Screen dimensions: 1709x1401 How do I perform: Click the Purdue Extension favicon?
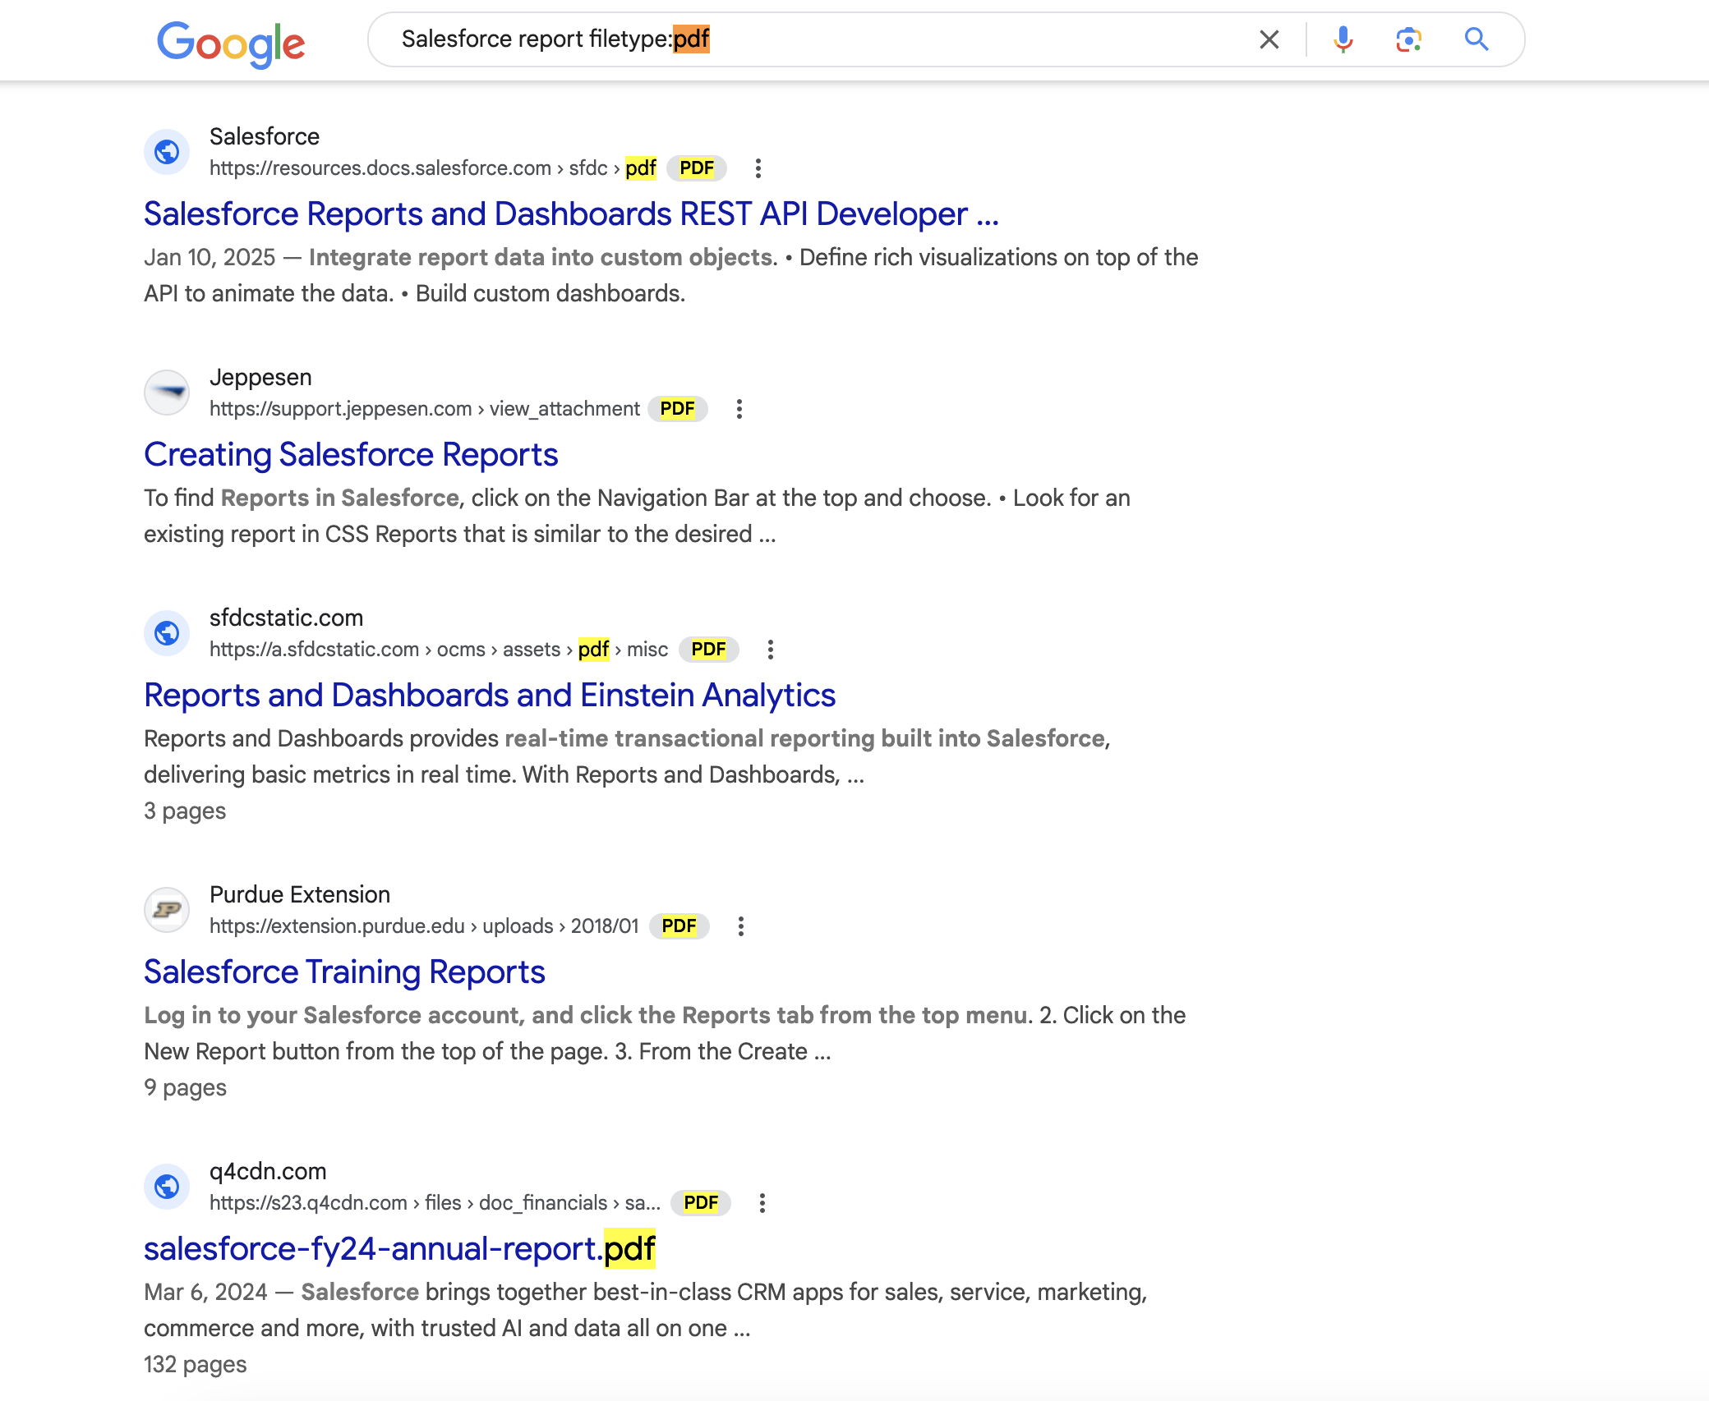[x=167, y=910]
